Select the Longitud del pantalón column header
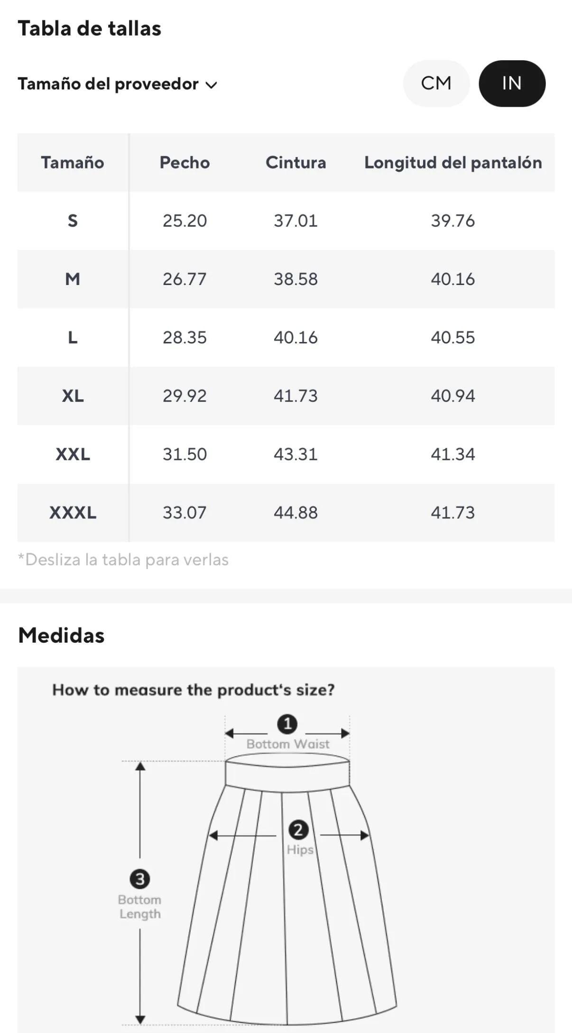This screenshot has height=1033, width=572. (x=453, y=163)
